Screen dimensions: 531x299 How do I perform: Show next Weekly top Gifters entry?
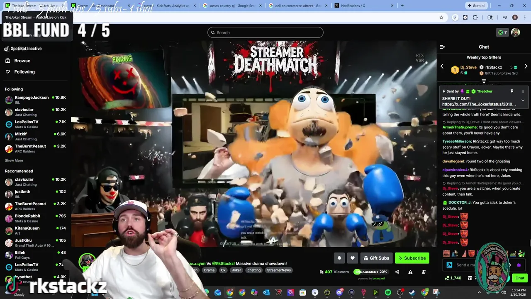coord(526,66)
